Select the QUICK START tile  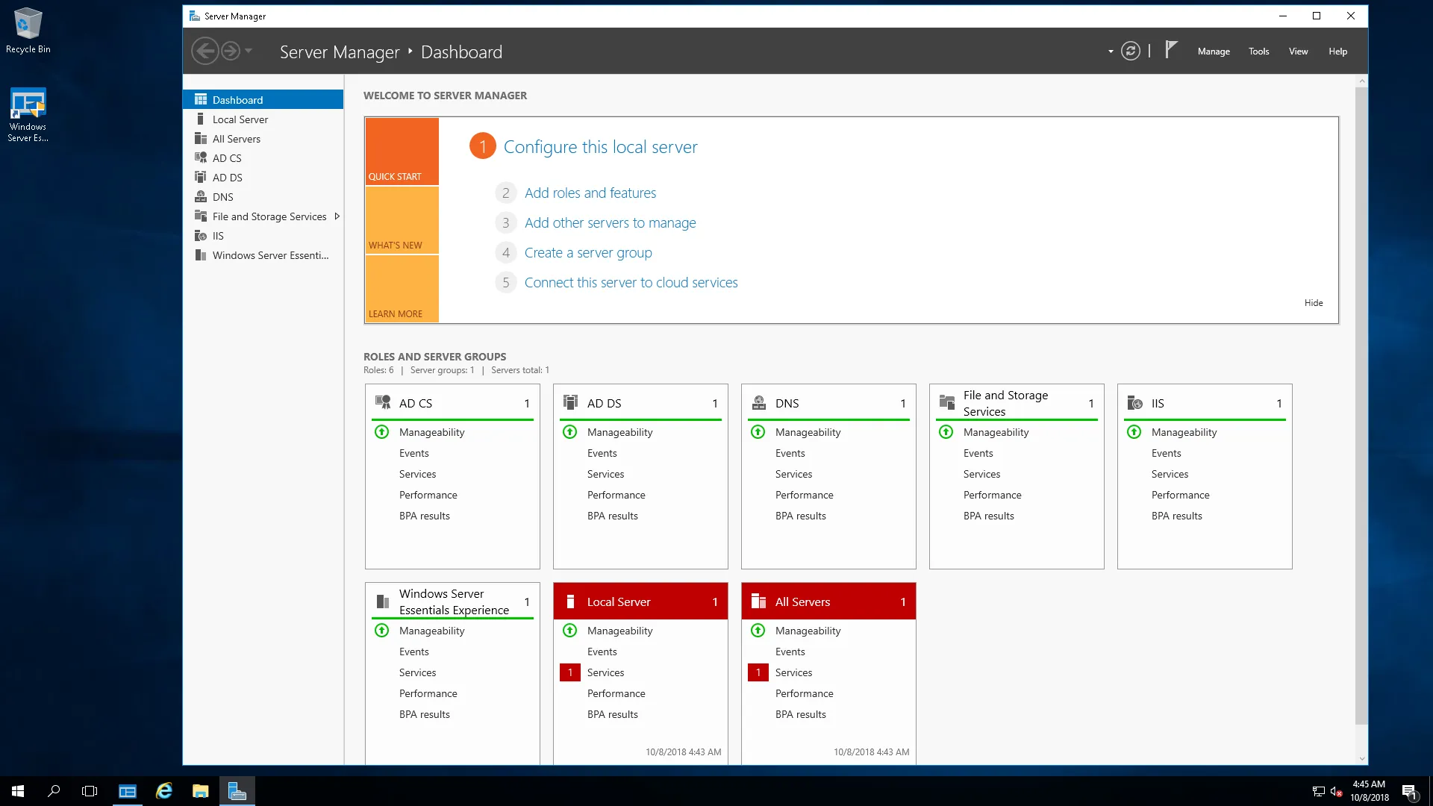(402, 151)
